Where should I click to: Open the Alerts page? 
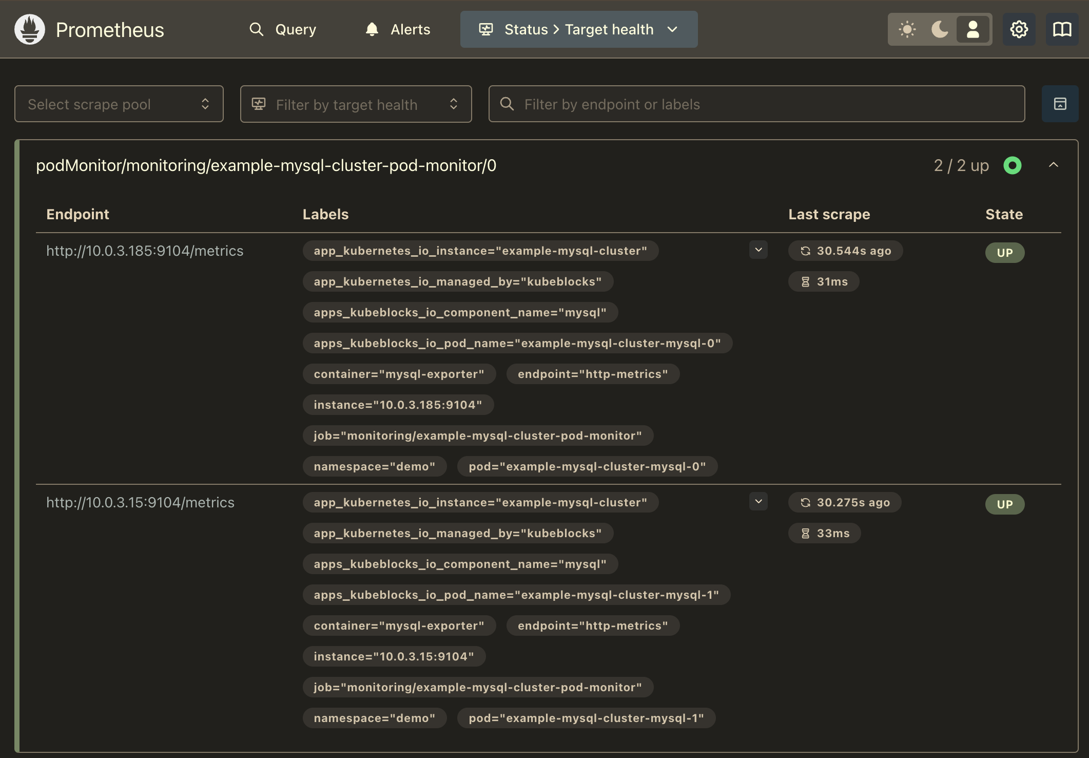coord(398,29)
